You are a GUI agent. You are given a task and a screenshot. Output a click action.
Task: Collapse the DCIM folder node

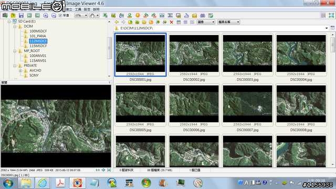click(x=15, y=26)
